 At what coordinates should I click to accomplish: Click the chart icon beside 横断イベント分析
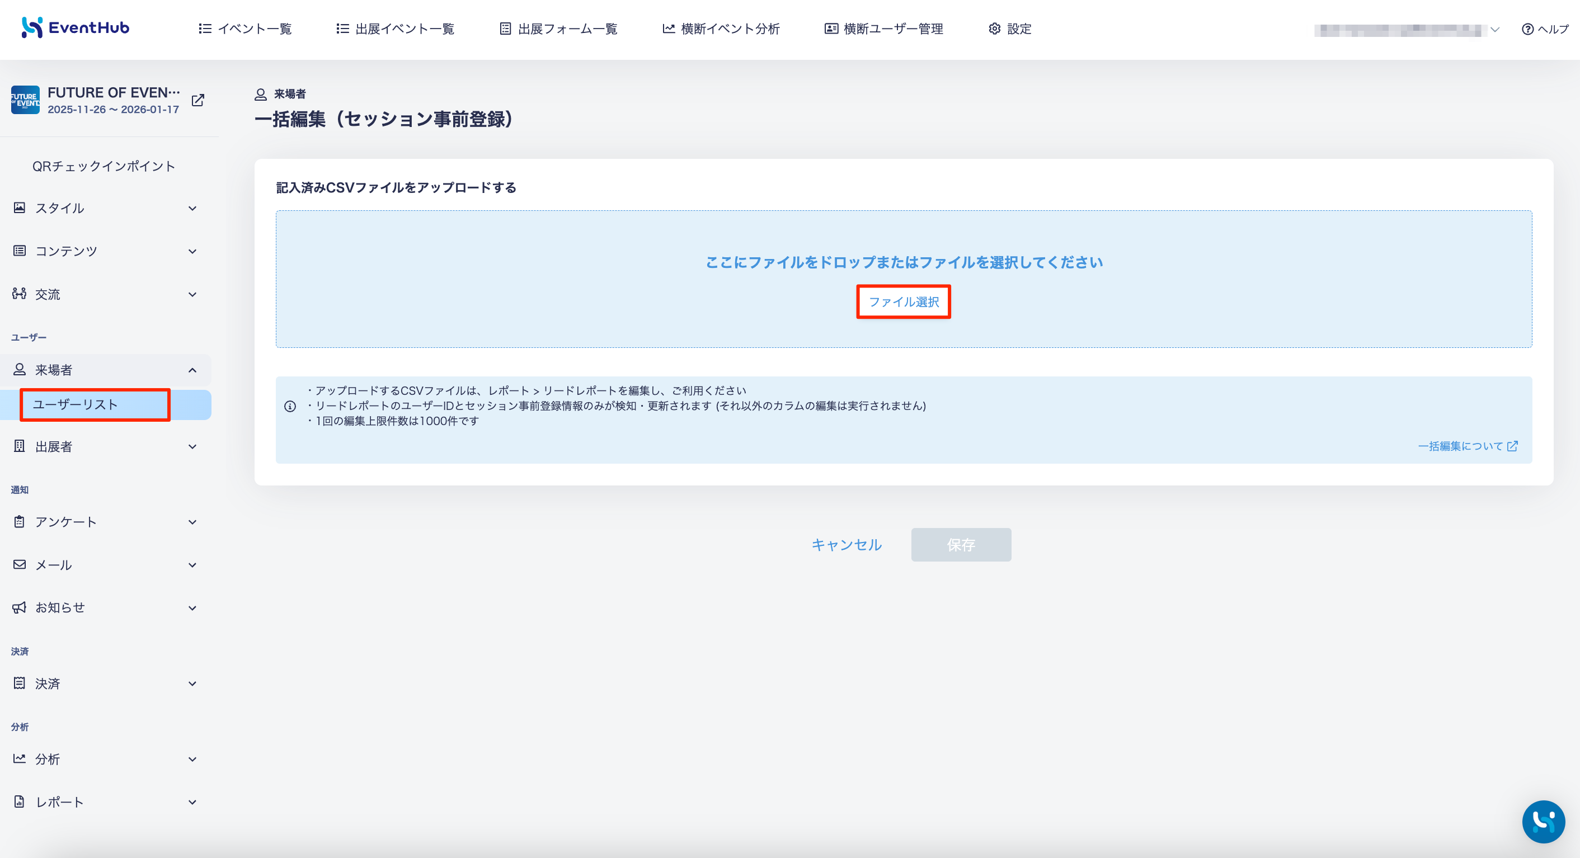coord(669,29)
